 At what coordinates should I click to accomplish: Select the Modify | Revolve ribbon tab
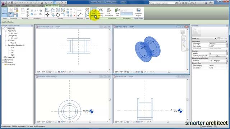[x=52, y=6]
